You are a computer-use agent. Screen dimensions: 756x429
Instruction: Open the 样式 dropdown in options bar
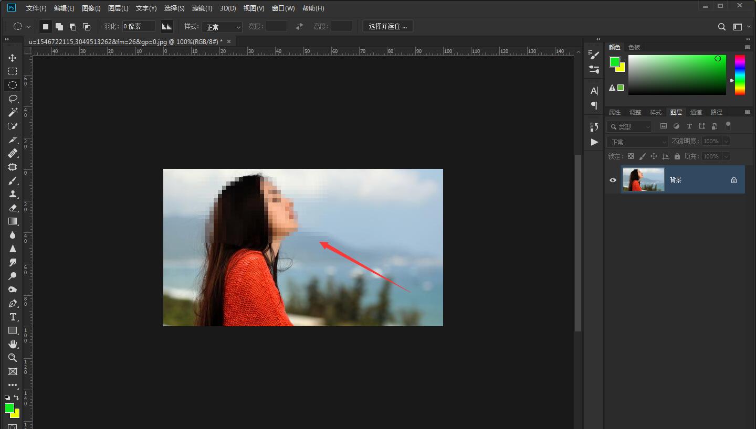(x=222, y=26)
